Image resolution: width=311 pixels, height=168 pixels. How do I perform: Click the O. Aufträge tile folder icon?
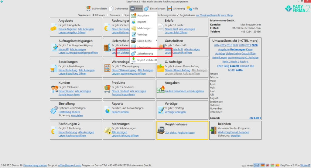[160, 68]
